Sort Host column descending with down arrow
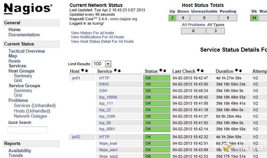 coord(86,71)
